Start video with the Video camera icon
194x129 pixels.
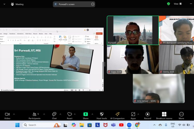[7, 114]
